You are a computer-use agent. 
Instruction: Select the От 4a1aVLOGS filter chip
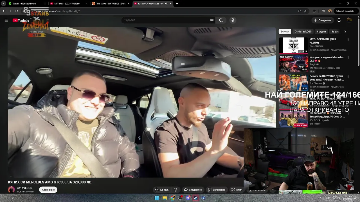pyautogui.click(x=303, y=32)
